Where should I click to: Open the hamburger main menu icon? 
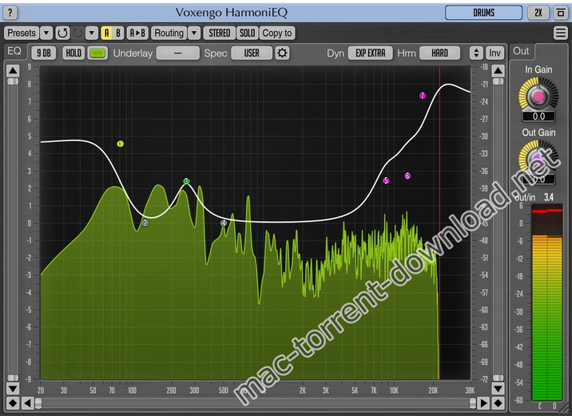(560, 34)
